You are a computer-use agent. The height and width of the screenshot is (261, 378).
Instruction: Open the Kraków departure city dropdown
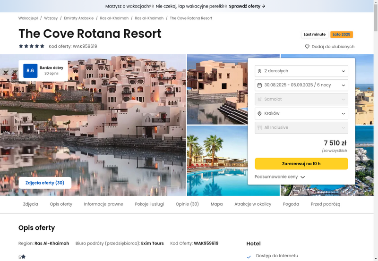click(301, 113)
